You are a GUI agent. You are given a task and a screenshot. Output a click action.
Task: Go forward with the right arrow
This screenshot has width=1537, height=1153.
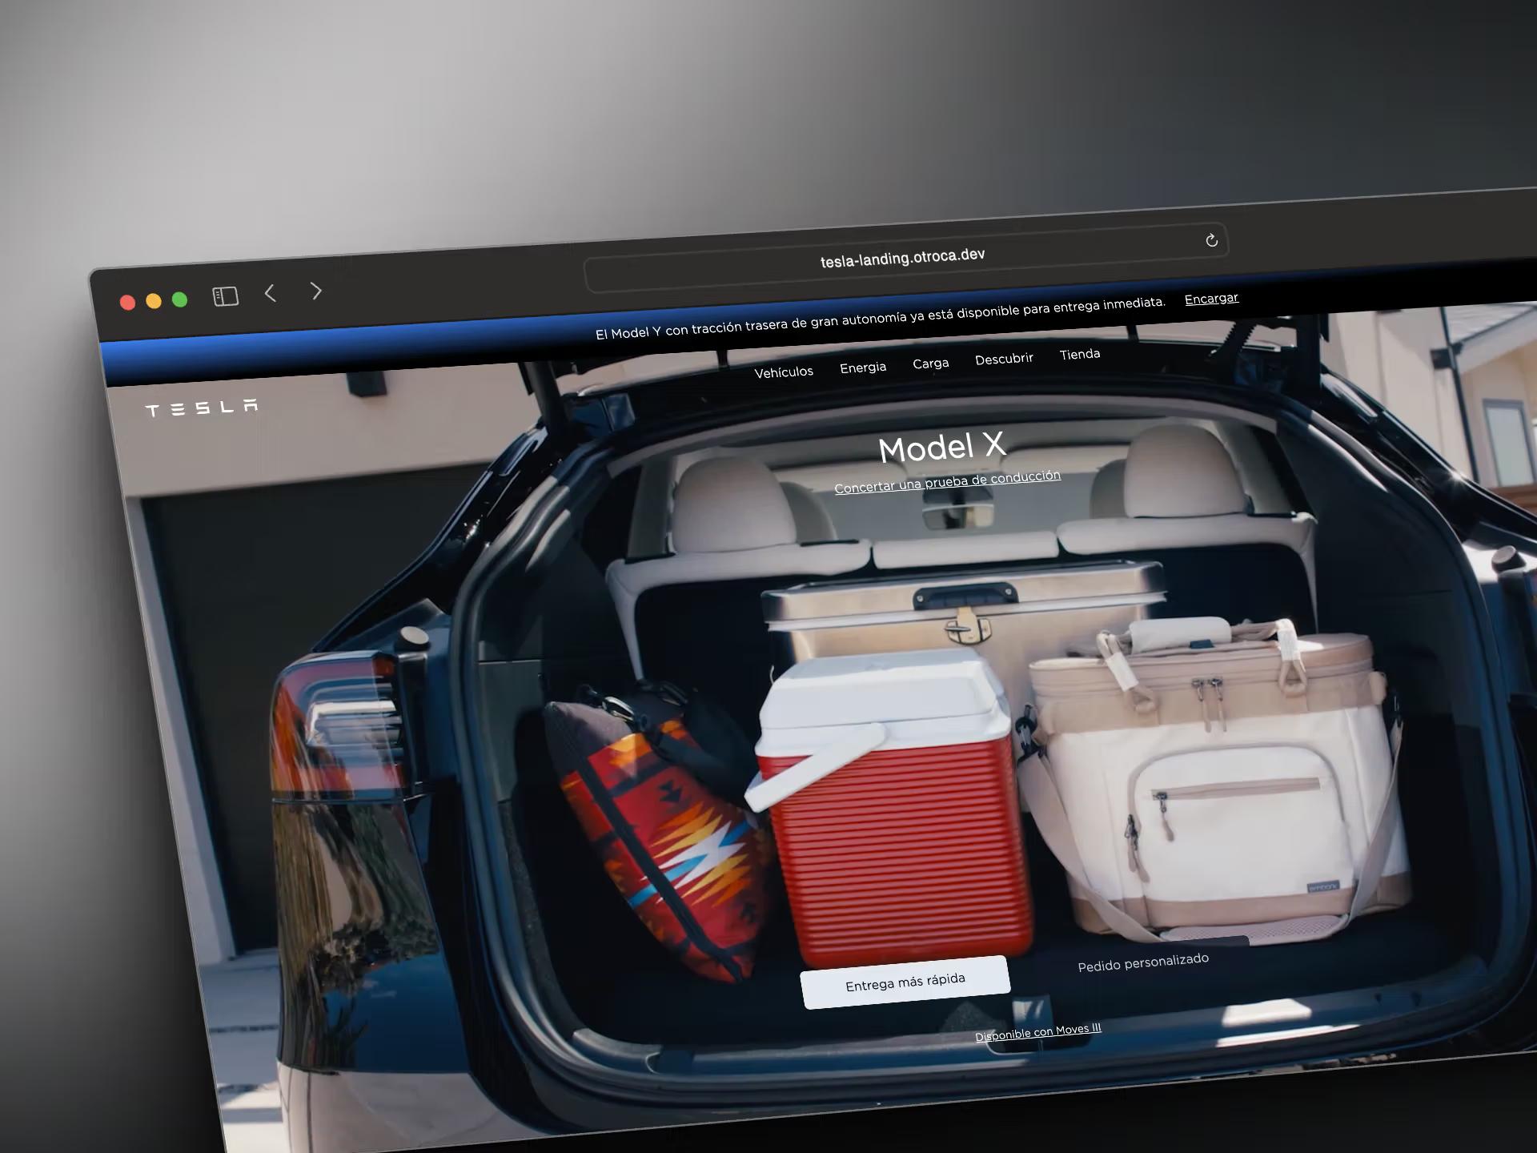316,291
